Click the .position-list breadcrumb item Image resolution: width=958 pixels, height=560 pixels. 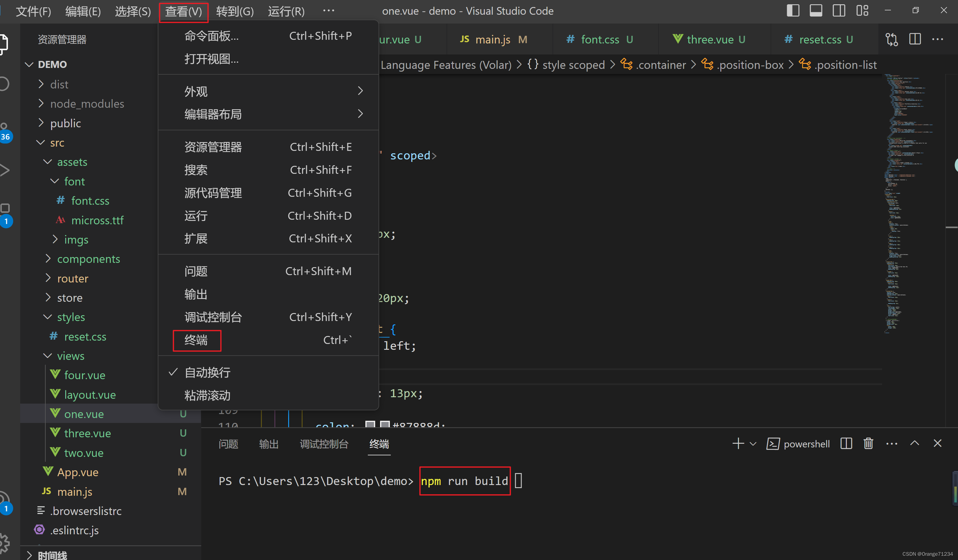(846, 65)
